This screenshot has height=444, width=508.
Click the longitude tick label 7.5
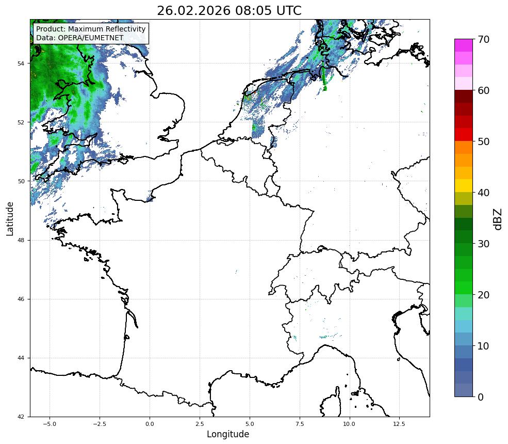pyautogui.click(x=300, y=424)
